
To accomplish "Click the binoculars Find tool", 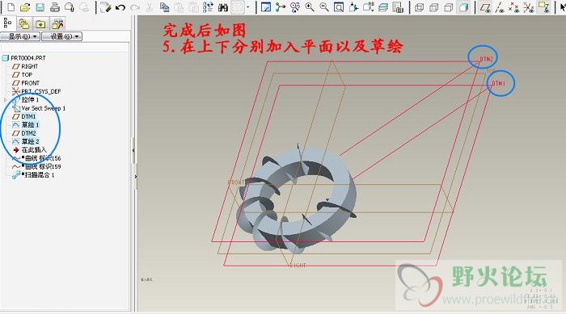I will point(223,7).
